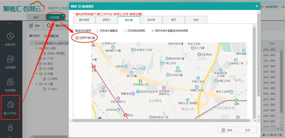Click the 关闭 button in dialog
This screenshot has height=138, width=285.
(x=247, y=130)
